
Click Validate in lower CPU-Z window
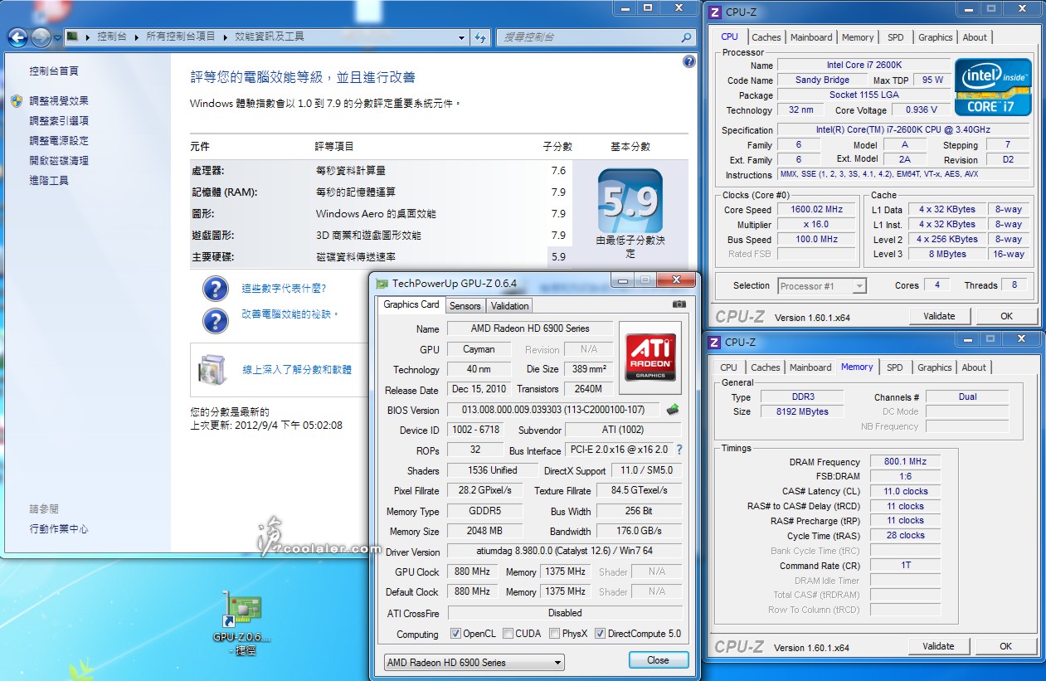point(938,646)
